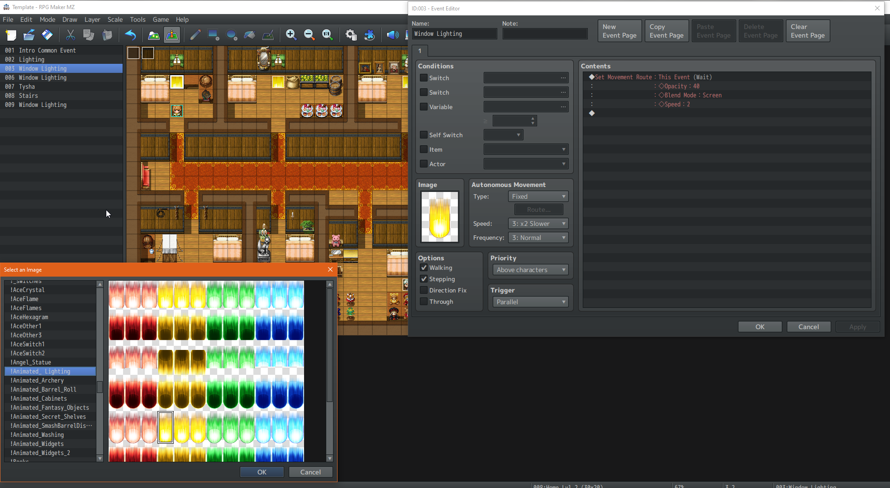Select the Pencil drawing tool

195,35
